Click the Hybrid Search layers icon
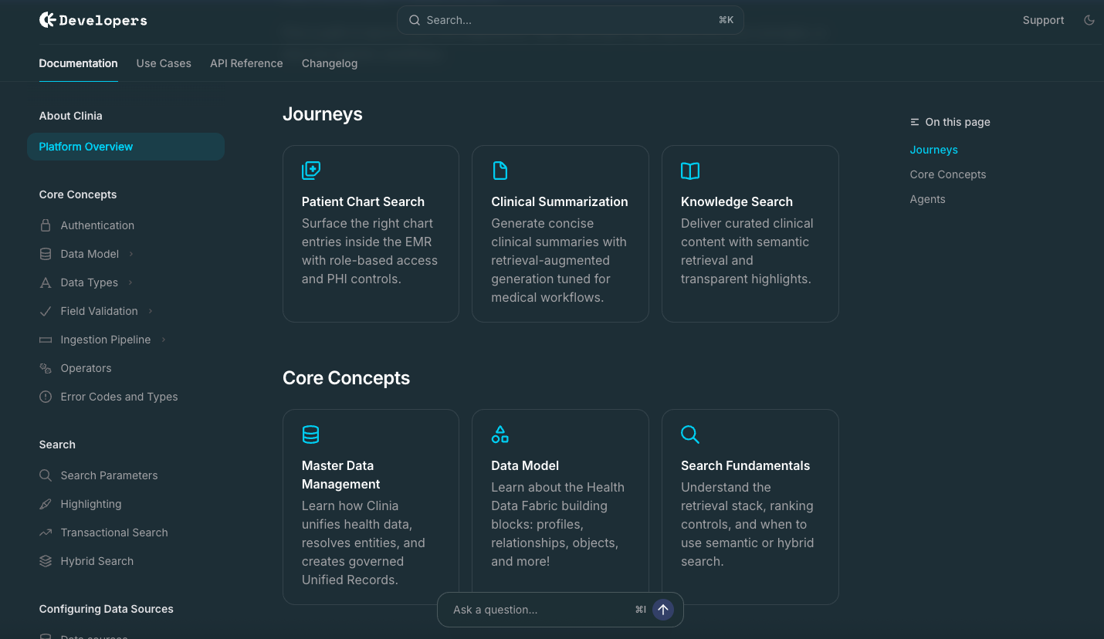 46,561
